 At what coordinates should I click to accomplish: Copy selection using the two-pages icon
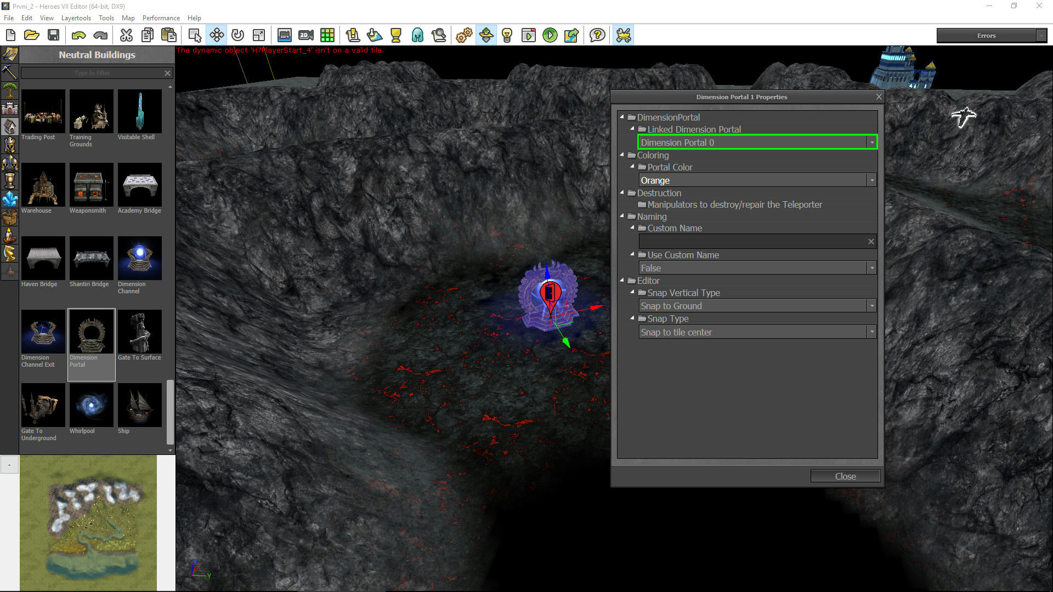148,36
